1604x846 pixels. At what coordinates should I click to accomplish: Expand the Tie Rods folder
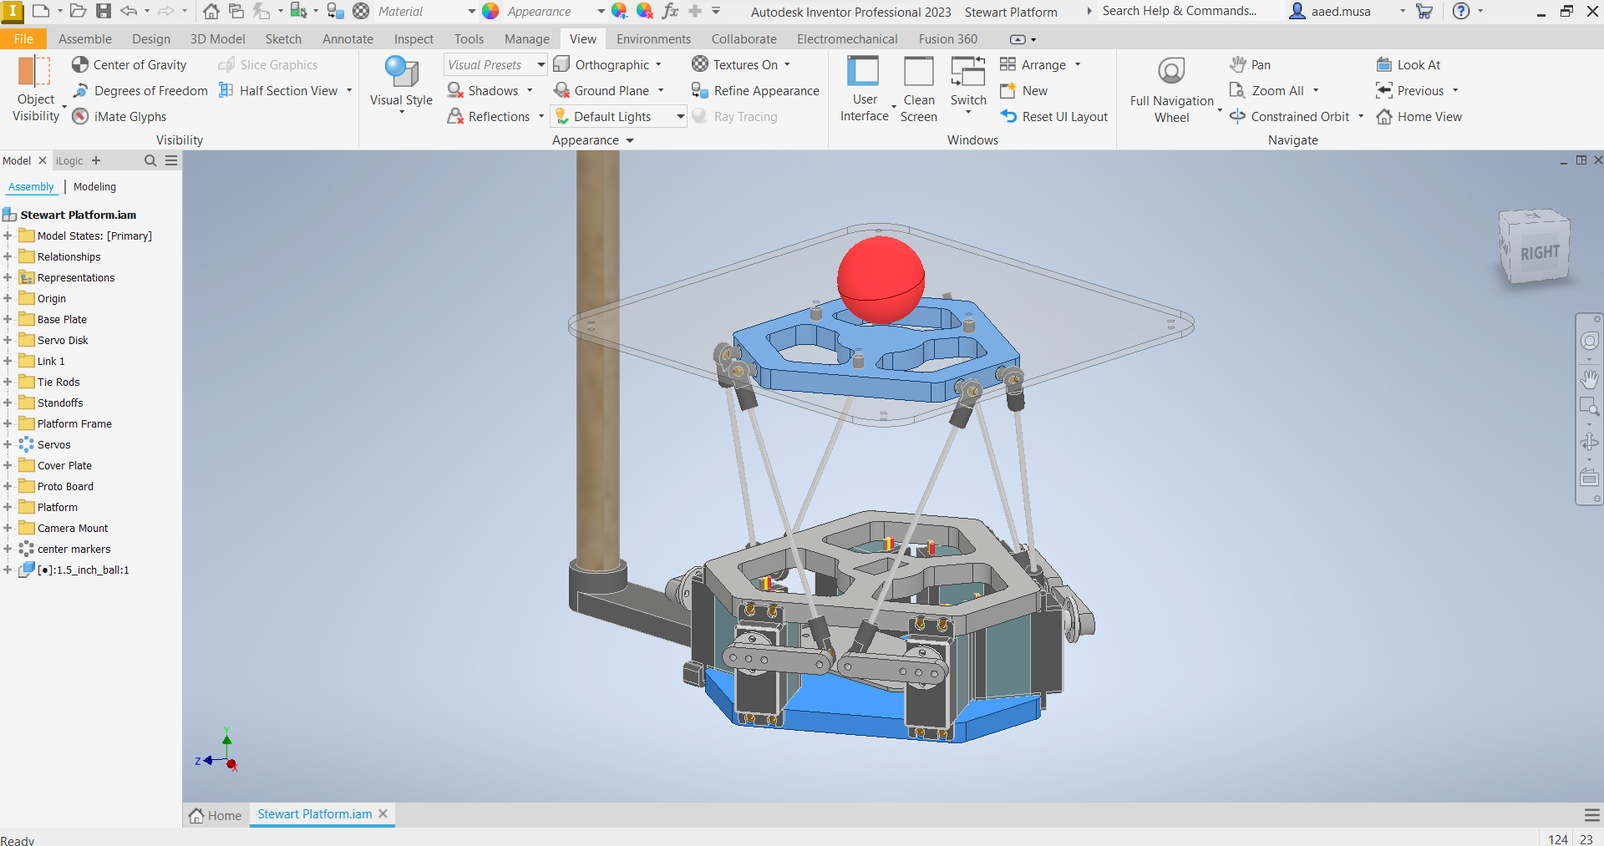tap(8, 382)
